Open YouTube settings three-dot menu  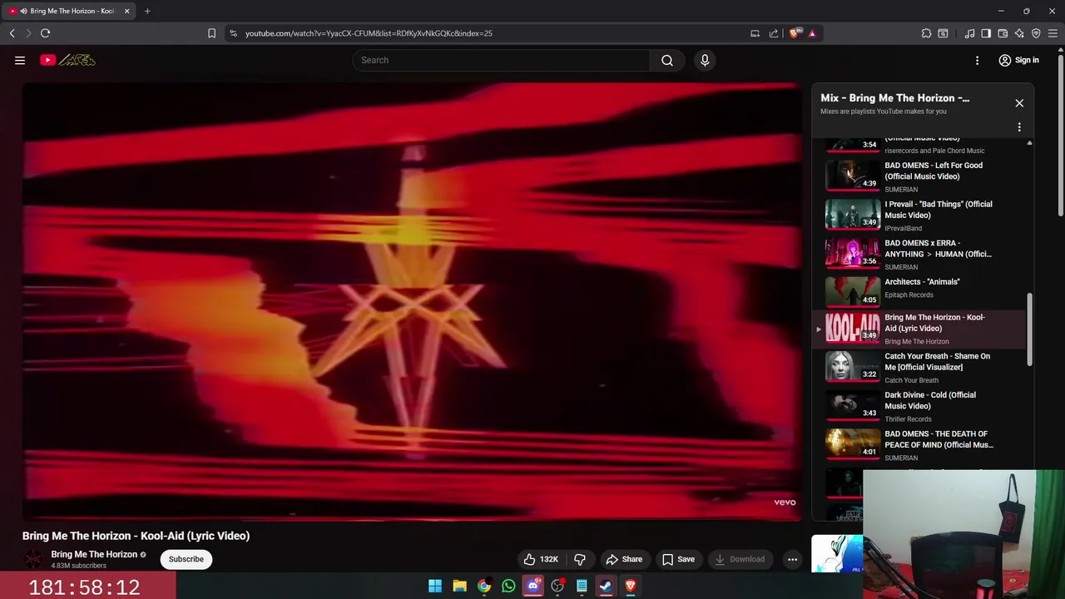click(978, 60)
